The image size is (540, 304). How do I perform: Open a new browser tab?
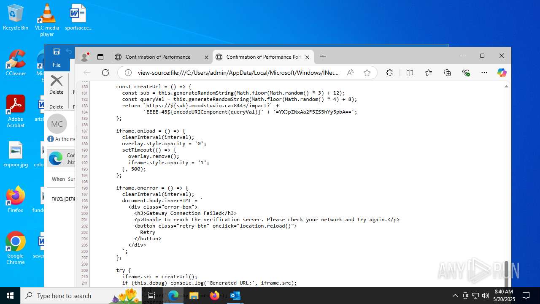point(323,57)
